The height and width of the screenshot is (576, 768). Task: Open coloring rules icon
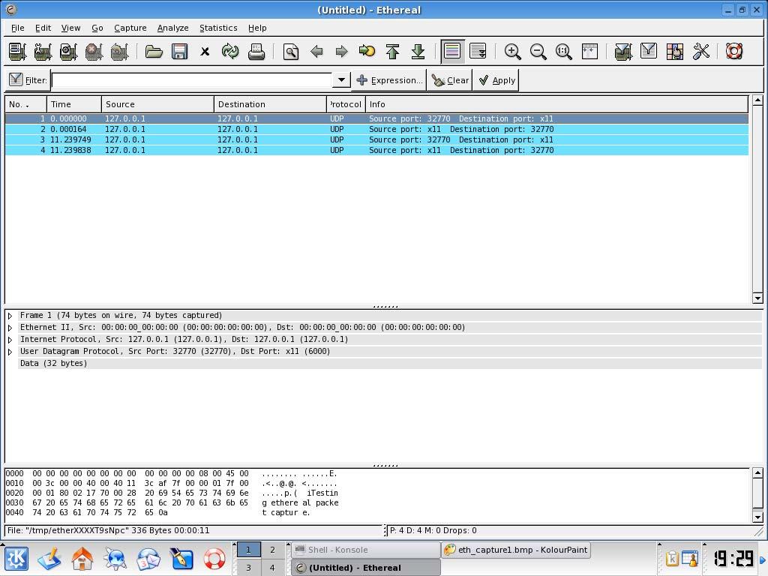[x=674, y=52]
